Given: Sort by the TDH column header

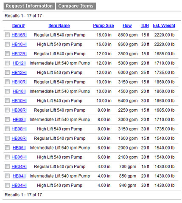Looking at the screenshot, I should coord(145,25).
